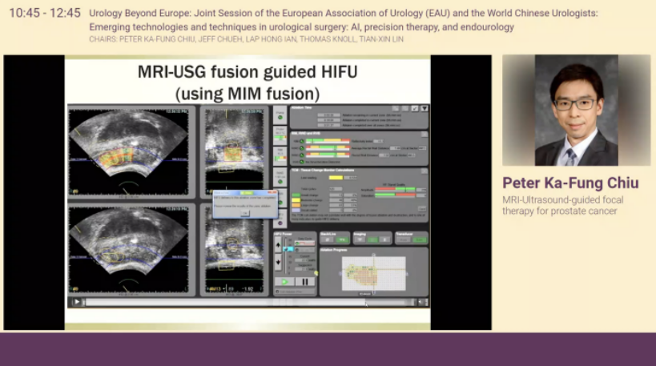Click green status light beside first RFAC bar

point(302,148)
